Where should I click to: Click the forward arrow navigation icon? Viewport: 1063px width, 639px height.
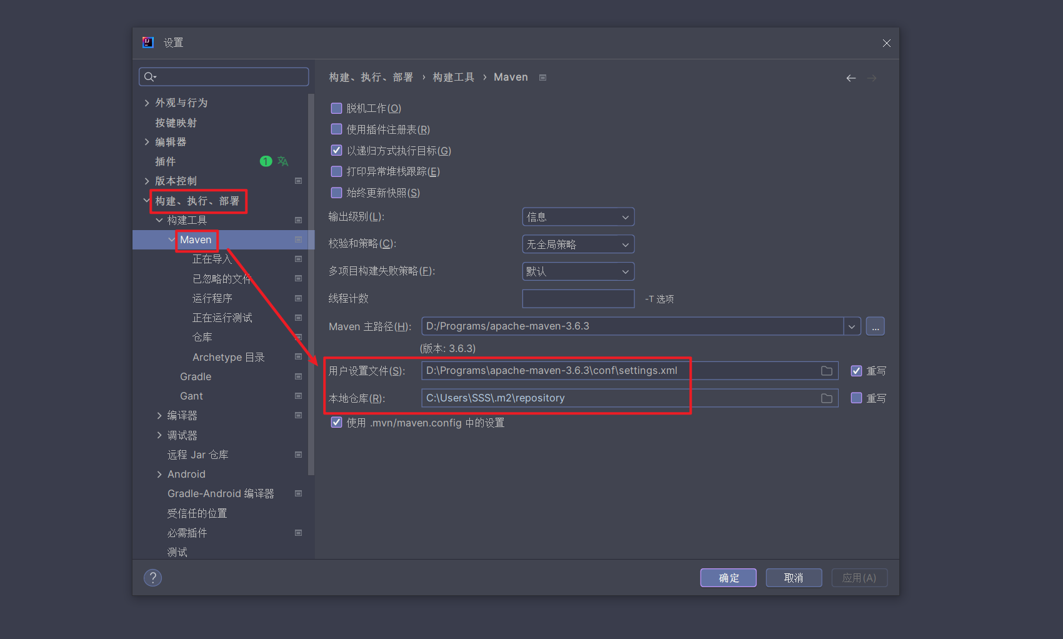pyautogui.click(x=872, y=78)
